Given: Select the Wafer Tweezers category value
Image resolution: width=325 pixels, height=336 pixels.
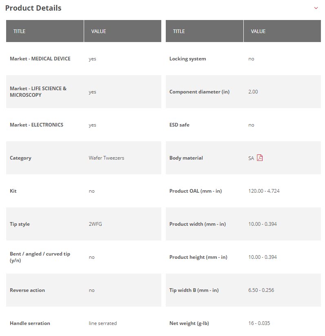Looking at the screenshot, I should (x=106, y=158).
